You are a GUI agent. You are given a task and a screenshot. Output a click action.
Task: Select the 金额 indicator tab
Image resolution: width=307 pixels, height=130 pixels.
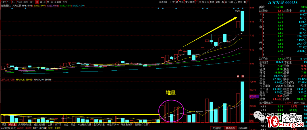click(50, 124)
